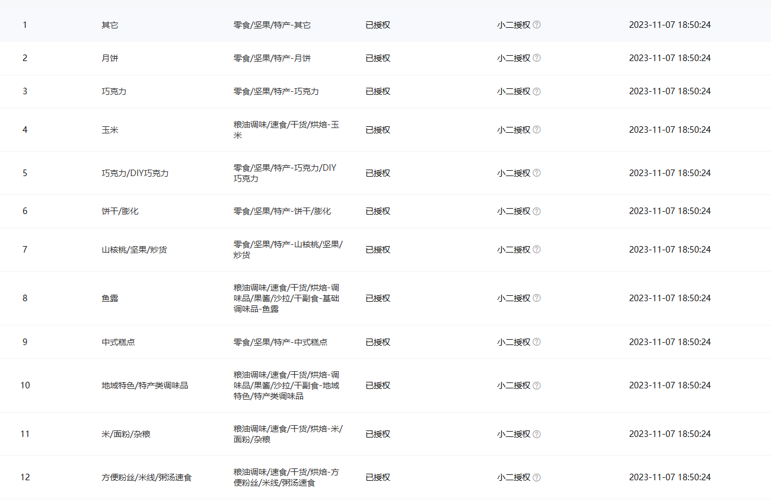Click the help icon in the 鱼露 row

point(537,298)
